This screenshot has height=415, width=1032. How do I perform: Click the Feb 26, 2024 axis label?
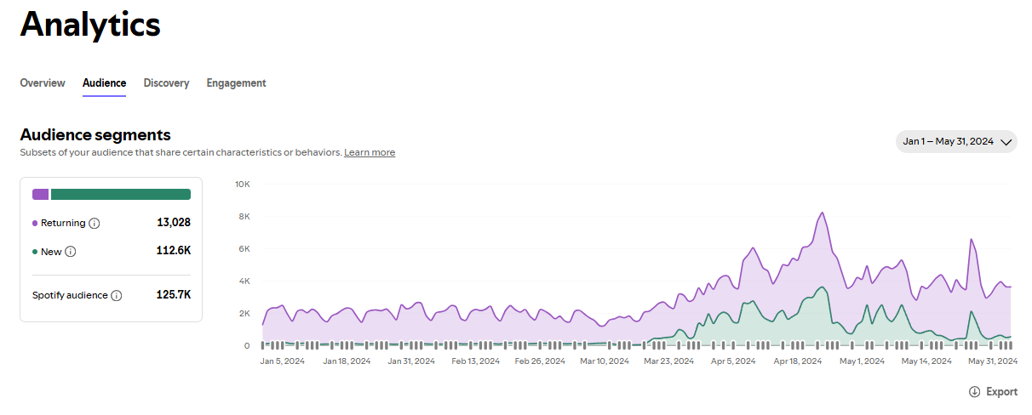click(x=540, y=361)
